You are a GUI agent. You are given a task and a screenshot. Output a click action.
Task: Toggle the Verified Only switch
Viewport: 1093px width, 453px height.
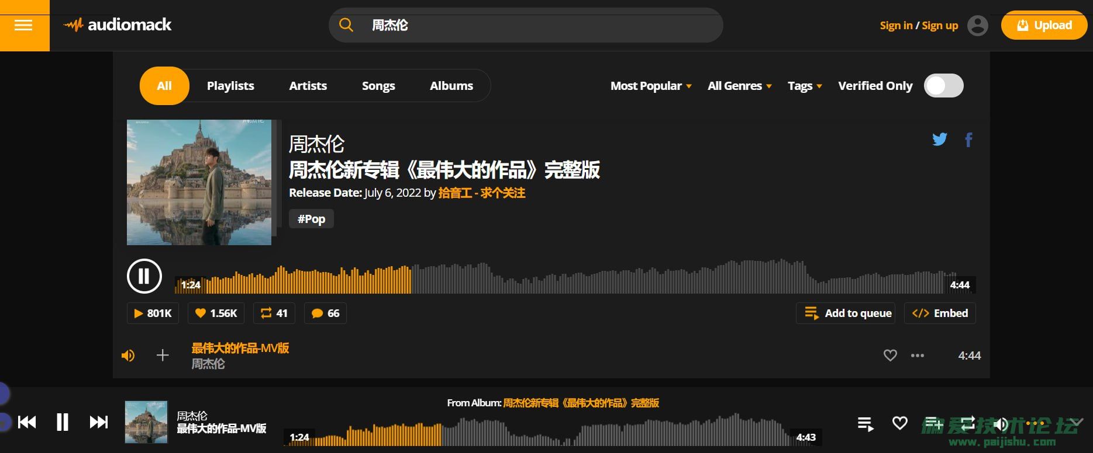(x=943, y=86)
